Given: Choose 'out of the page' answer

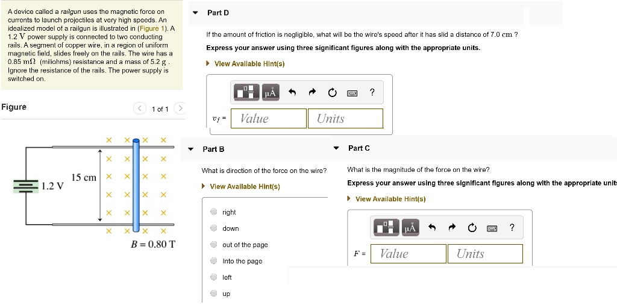Looking at the screenshot, I should coord(214,245).
